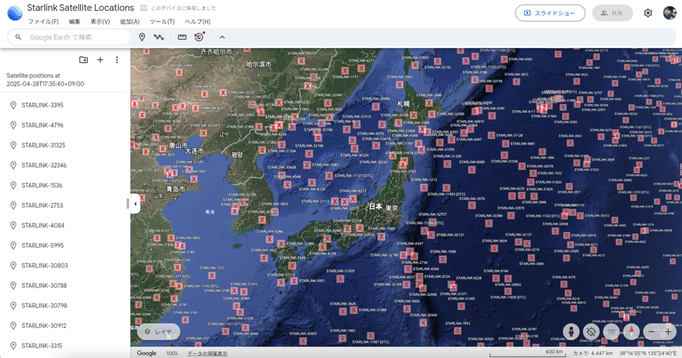Click the plus add feature icon in sidebar
This screenshot has width=682, height=358.
point(100,60)
